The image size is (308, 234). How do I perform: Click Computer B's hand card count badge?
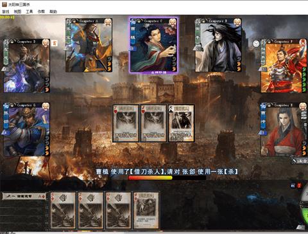tap(197, 48)
